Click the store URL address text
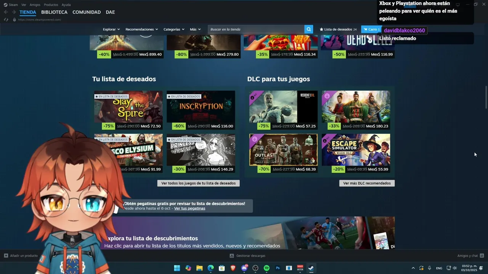Viewport: 488px width, 274px height. click(39, 19)
